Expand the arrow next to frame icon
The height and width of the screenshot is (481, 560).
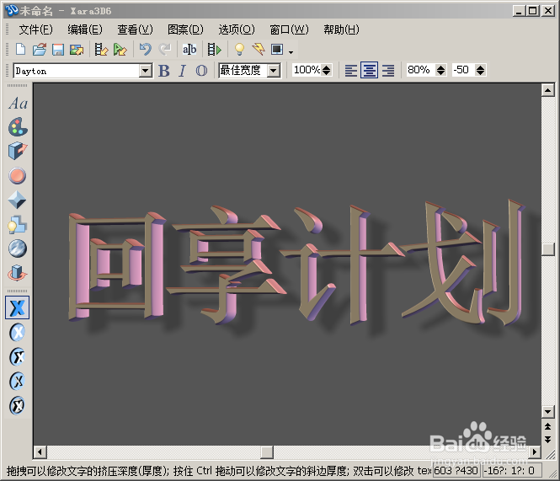291,52
